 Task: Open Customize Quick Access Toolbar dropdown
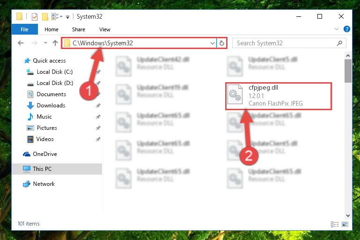coord(67,17)
